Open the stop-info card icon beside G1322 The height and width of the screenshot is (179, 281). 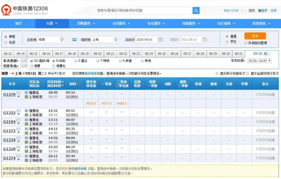pos(19,111)
